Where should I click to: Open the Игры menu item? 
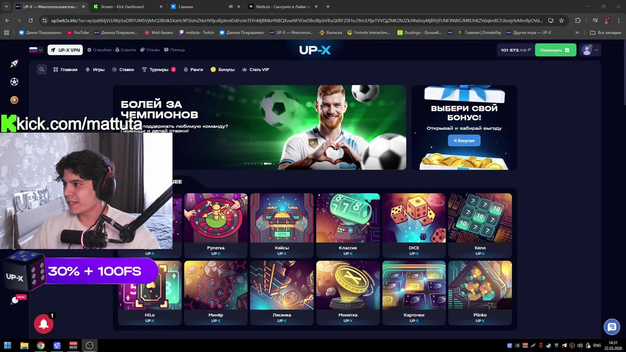pyautogui.click(x=95, y=69)
